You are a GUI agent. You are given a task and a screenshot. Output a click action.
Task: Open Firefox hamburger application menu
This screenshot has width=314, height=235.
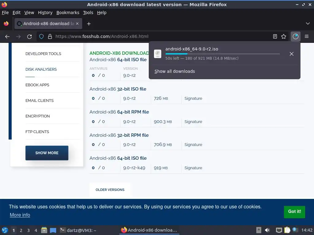pyautogui.click(x=307, y=36)
